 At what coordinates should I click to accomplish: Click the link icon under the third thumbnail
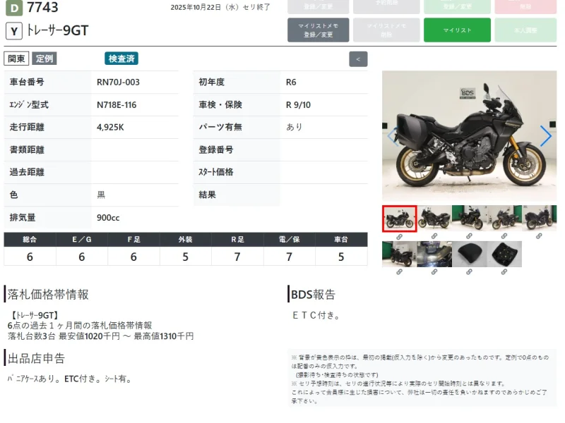469,236
